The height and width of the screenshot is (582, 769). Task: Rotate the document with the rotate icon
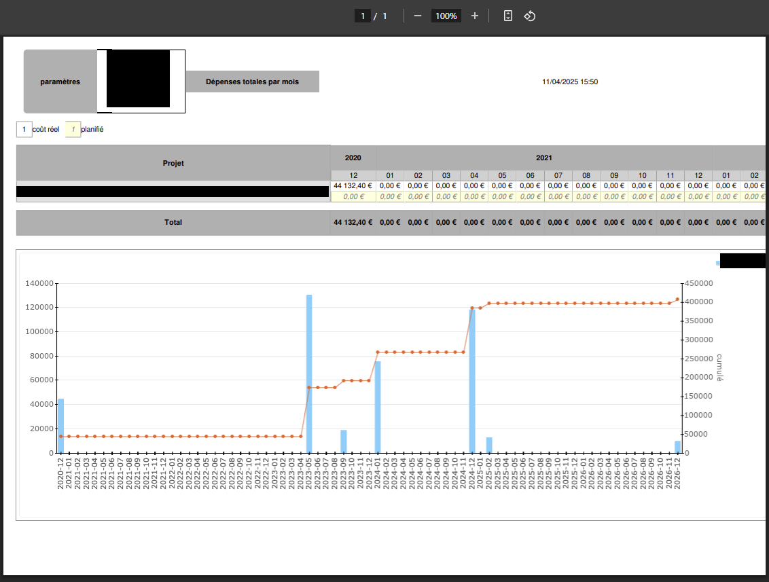point(530,16)
